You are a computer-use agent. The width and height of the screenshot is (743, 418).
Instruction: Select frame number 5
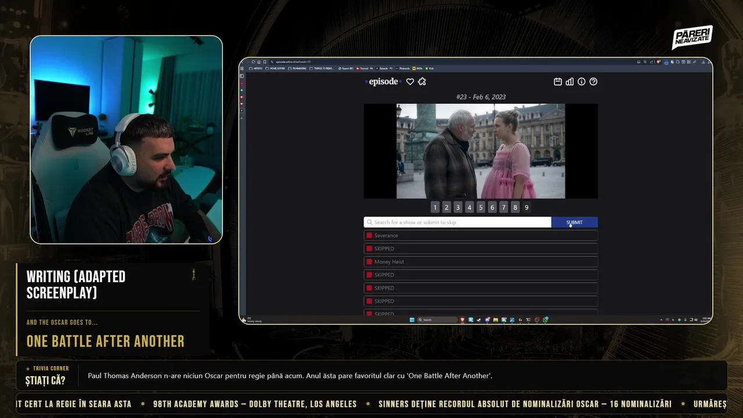click(x=481, y=207)
